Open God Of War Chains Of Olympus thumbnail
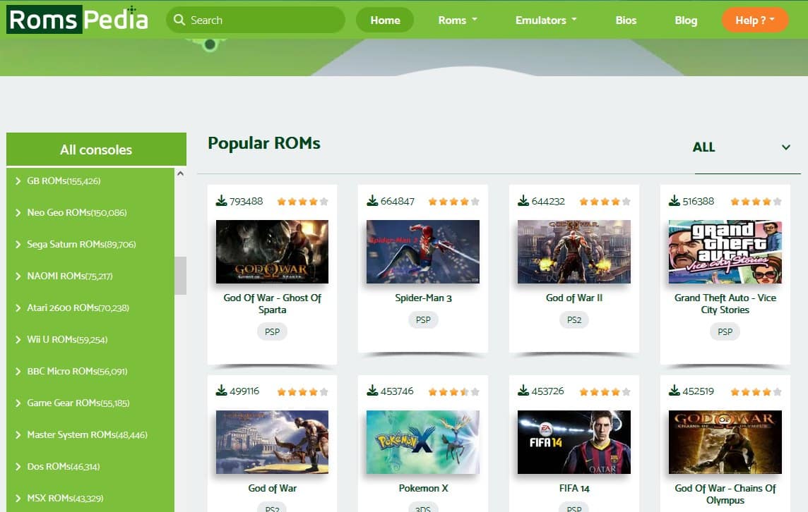 point(725,442)
